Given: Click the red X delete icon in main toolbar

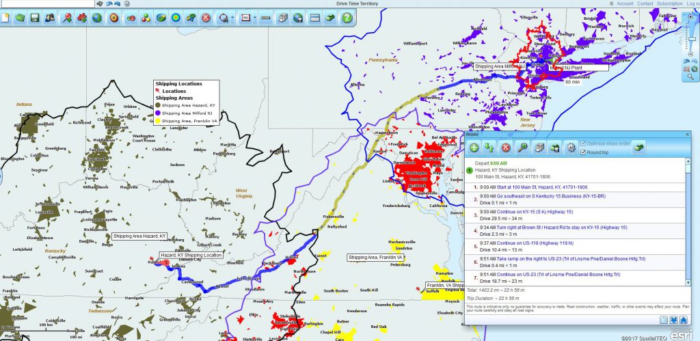Looking at the screenshot, I should 205,18.
